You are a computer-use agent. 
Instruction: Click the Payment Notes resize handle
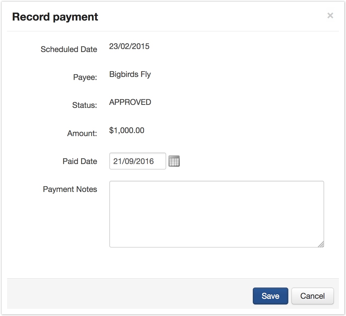[321, 244]
